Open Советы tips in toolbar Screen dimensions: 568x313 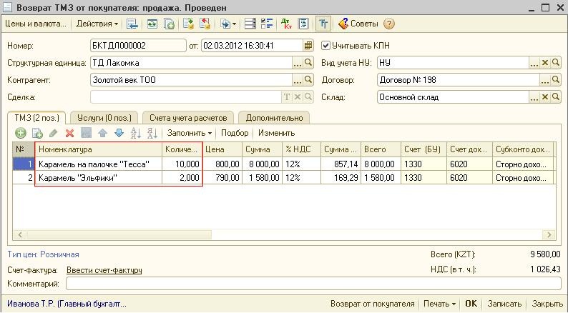click(362, 24)
